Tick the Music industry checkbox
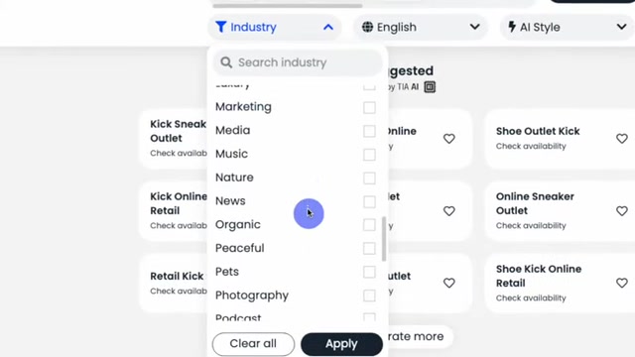 click(369, 155)
